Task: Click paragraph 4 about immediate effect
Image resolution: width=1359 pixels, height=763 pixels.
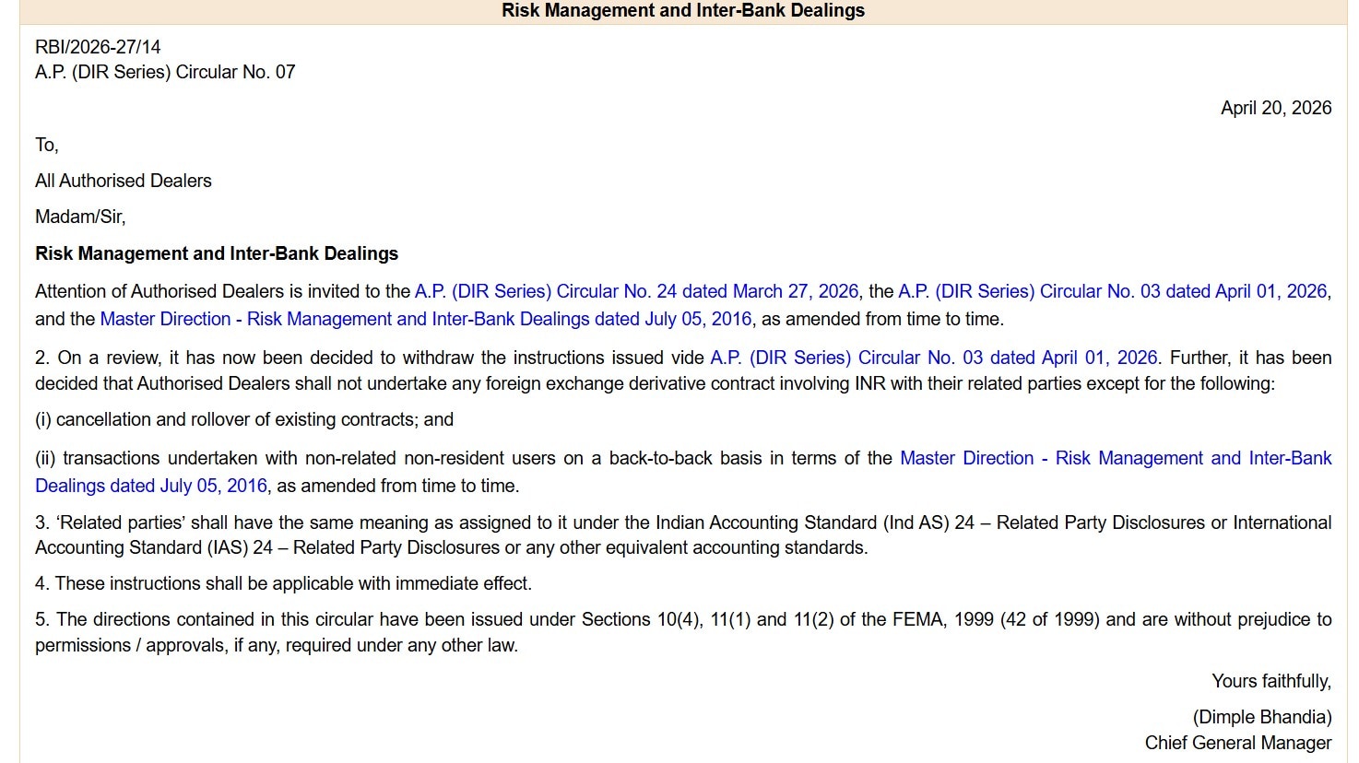Action: pos(283,583)
